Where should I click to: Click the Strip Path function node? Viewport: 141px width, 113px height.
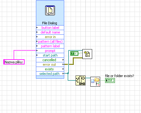(x=80, y=80)
